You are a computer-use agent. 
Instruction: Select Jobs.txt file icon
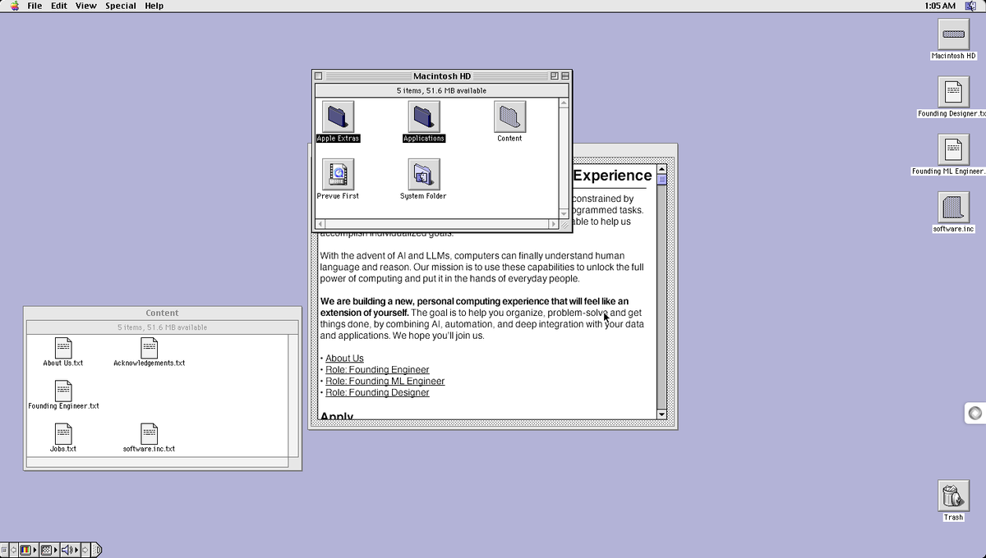[63, 433]
